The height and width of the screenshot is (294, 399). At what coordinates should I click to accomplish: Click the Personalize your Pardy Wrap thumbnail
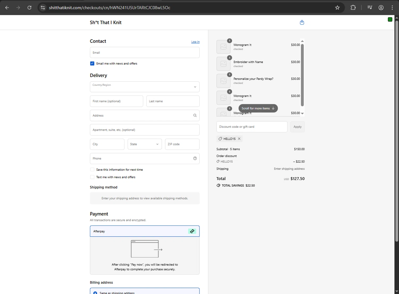pyautogui.click(x=223, y=81)
